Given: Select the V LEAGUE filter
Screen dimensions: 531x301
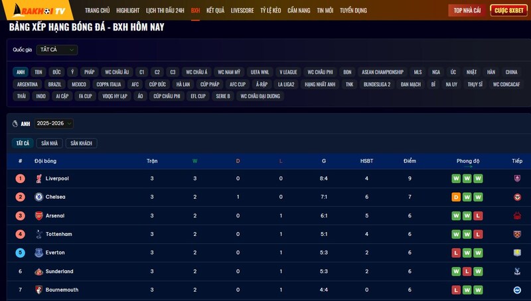Looking at the screenshot, I should 288,72.
